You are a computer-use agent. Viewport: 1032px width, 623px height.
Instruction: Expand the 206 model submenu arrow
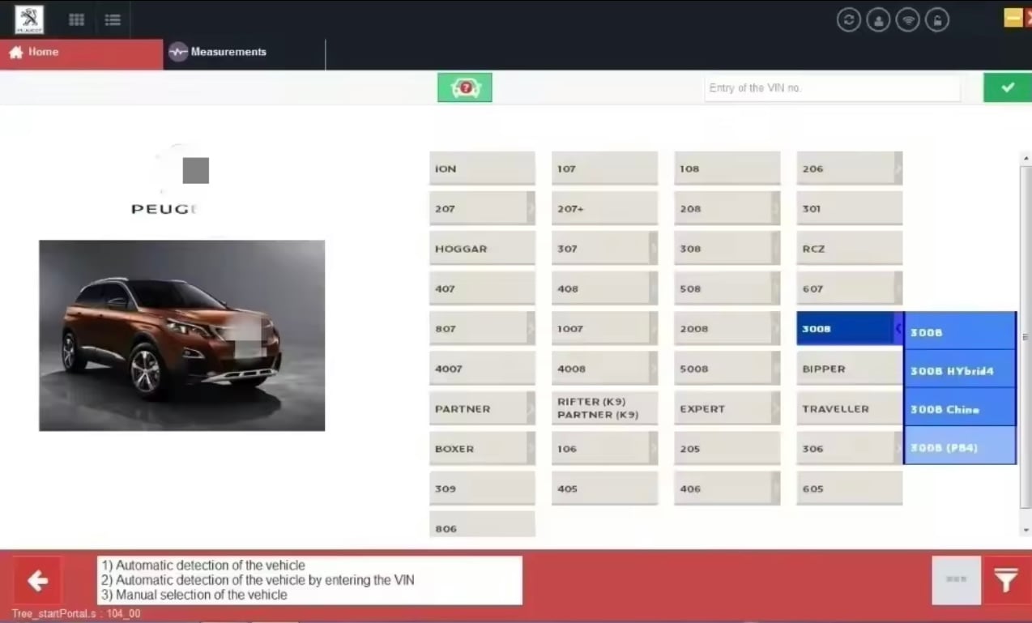point(898,169)
